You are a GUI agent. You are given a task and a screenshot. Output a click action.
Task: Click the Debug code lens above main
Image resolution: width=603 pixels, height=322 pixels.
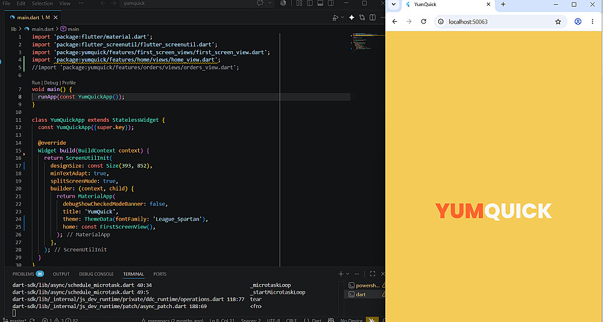(51, 83)
